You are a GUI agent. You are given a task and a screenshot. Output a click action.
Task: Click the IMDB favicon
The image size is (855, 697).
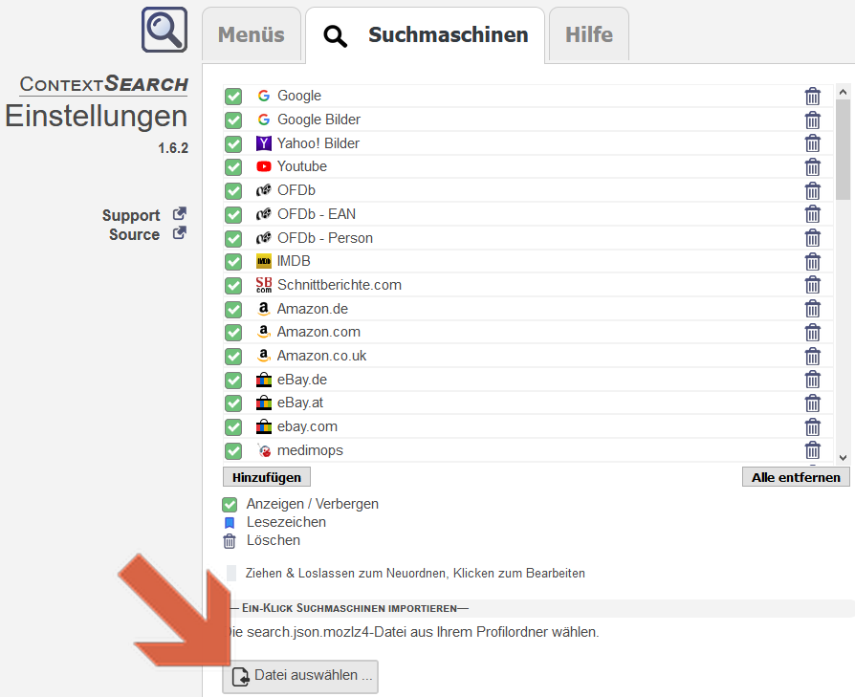pos(264,262)
